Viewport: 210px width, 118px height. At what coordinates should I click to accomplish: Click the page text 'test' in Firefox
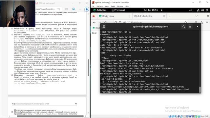pyautogui.click(x=94, y=33)
